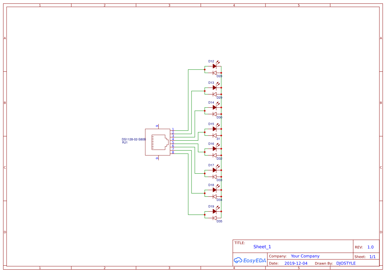Screen dimensions: 386x273
Task: Select the DJOSTYLE drawn-by name
Action: tap(346, 263)
